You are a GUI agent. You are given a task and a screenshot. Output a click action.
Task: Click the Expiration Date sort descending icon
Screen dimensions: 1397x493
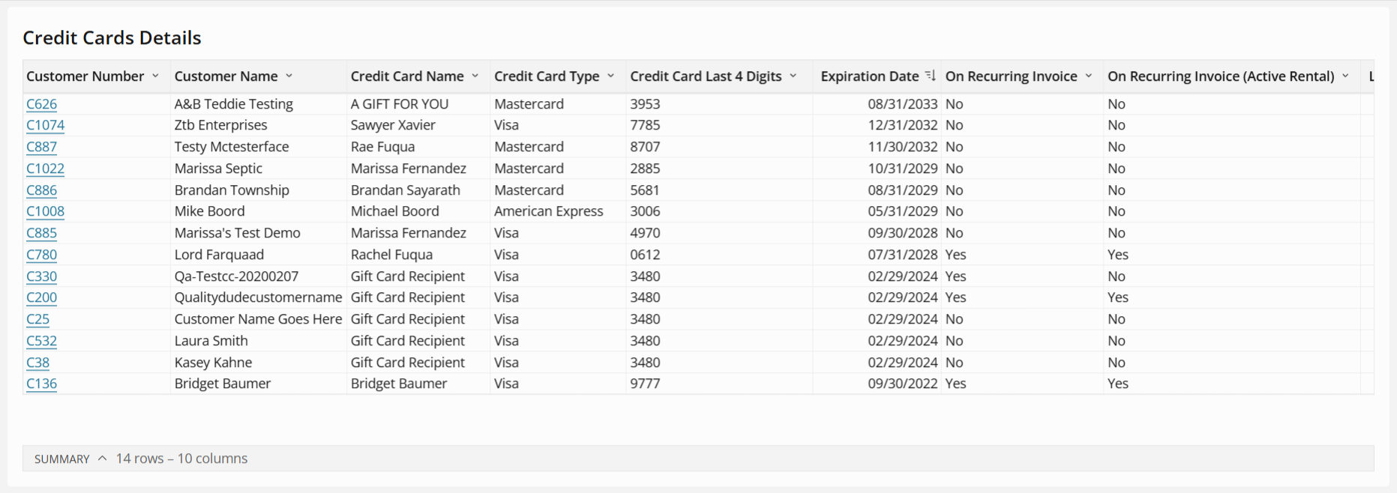tap(930, 76)
